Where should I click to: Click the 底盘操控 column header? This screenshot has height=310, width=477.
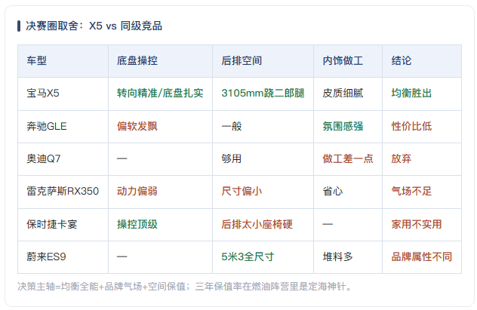[160, 61]
